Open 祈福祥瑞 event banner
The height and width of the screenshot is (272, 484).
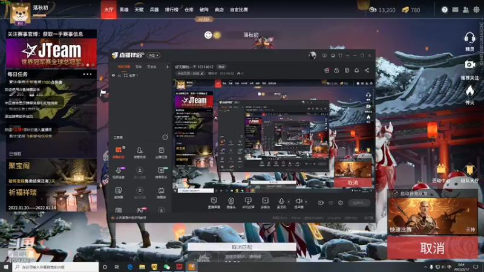pos(51,198)
